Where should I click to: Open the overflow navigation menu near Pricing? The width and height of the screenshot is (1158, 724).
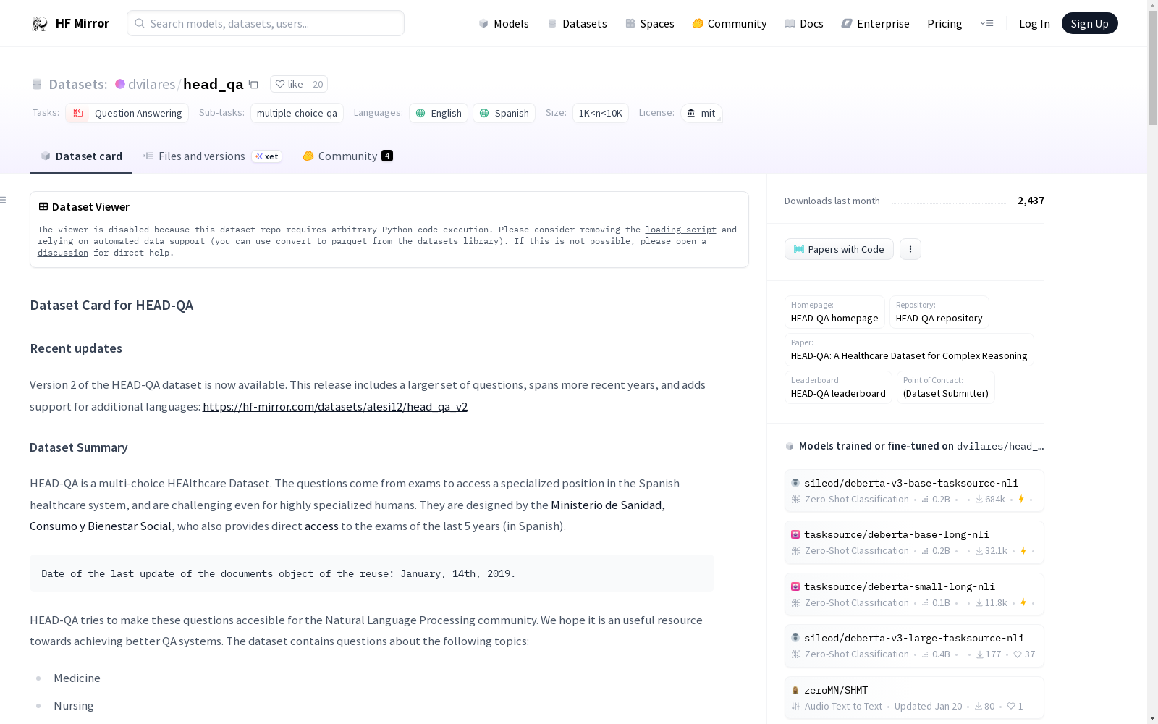987,23
